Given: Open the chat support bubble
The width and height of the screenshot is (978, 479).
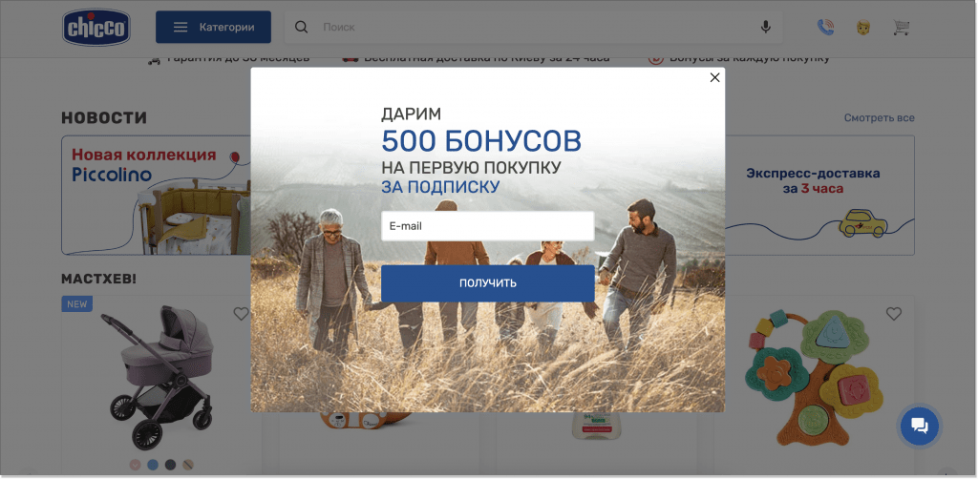Looking at the screenshot, I should click(x=920, y=427).
